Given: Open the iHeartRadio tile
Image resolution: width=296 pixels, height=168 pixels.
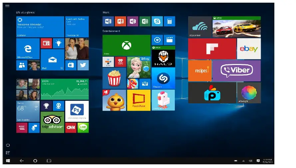Looking at the screenshot, I should point(121,62).
